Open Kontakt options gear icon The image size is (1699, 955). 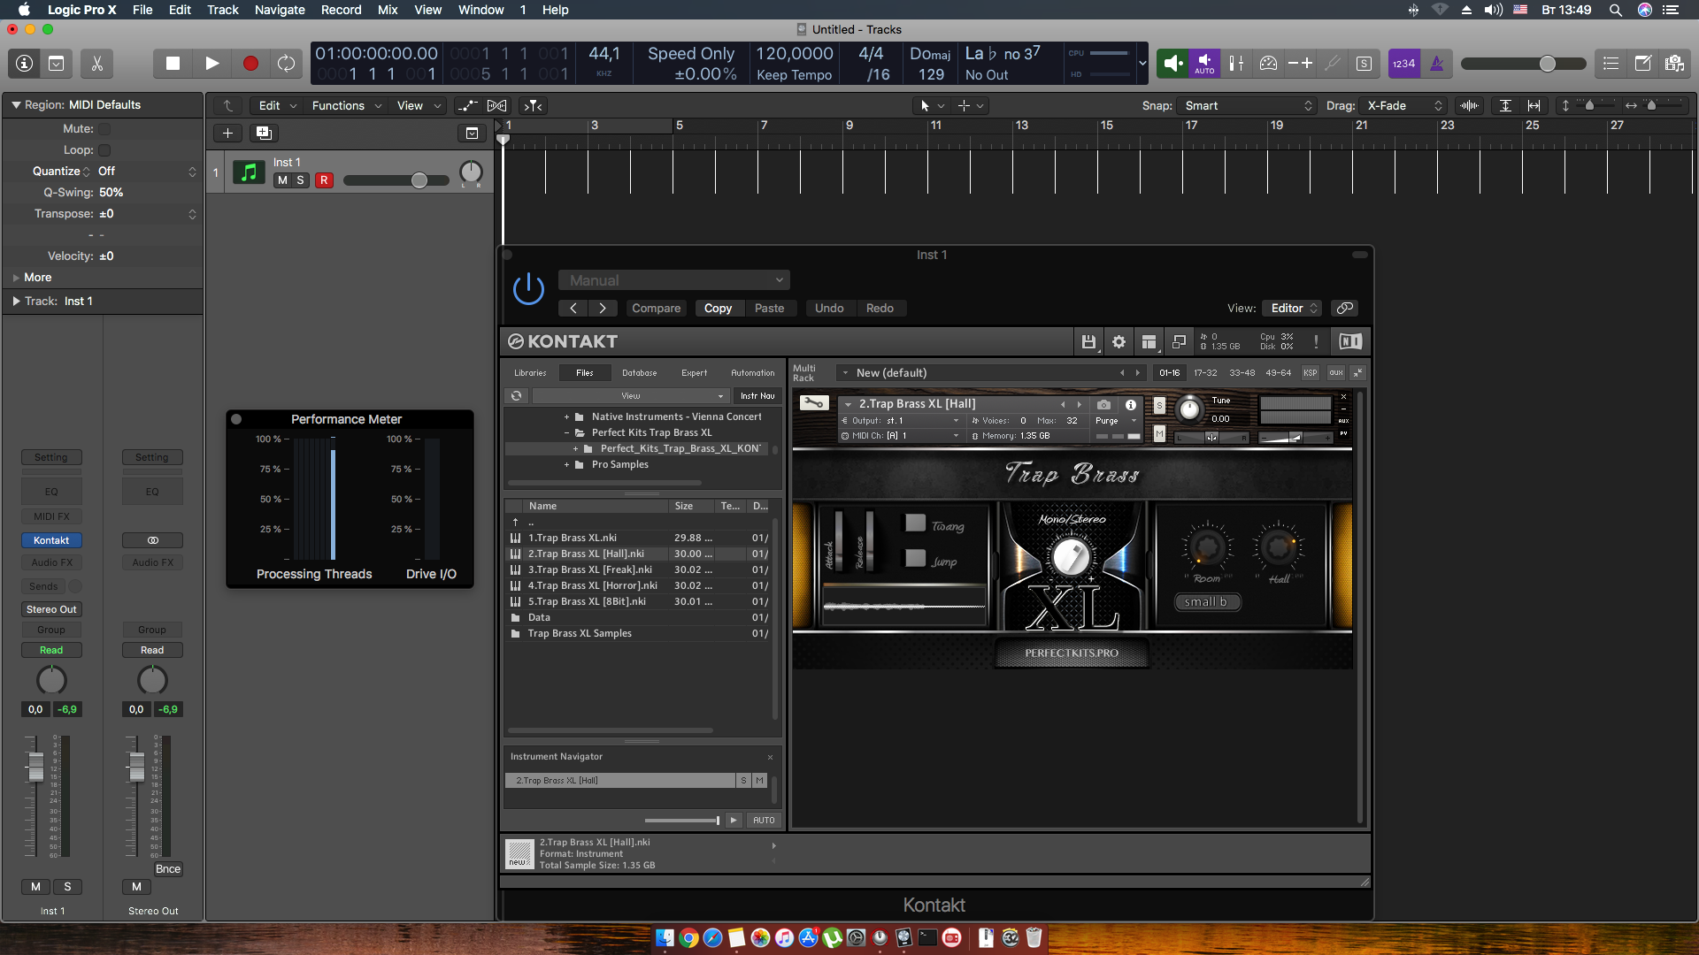tap(1119, 342)
